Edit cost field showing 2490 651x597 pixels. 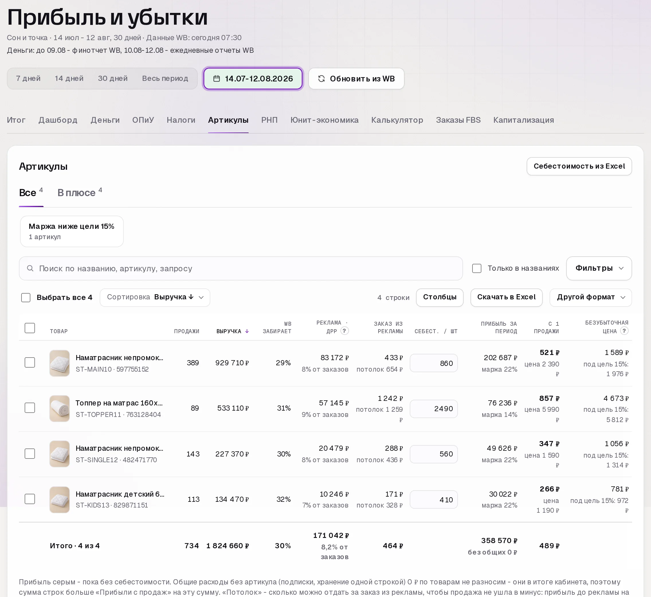[x=433, y=409]
